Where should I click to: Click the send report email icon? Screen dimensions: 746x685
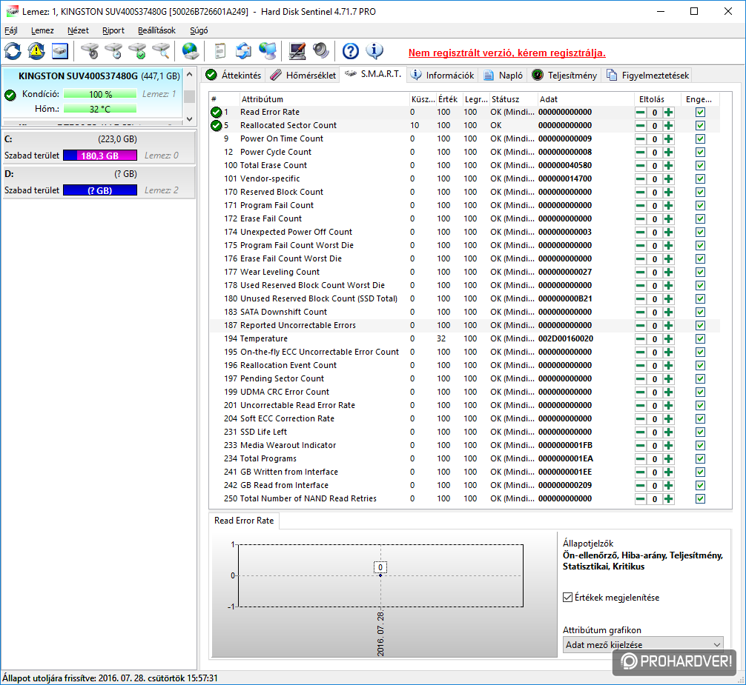pos(243,51)
